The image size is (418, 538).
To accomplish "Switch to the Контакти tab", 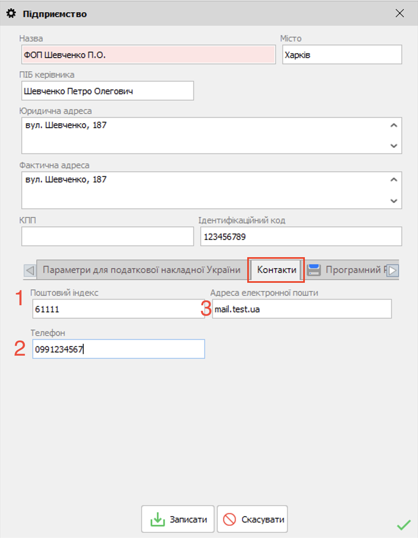I will [x=276, y=270].
